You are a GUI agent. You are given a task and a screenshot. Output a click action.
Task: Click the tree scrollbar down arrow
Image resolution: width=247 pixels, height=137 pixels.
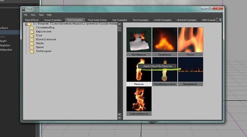click(120, 118)
